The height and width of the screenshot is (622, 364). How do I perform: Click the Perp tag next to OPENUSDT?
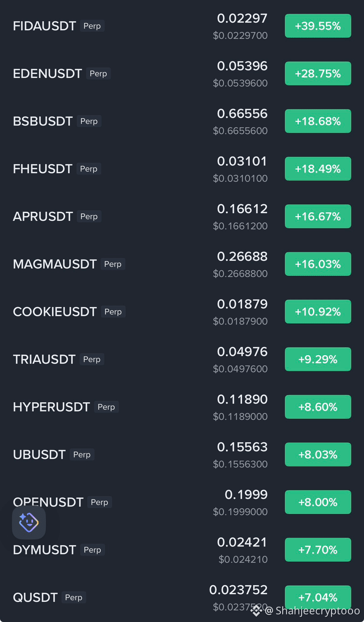99,502
